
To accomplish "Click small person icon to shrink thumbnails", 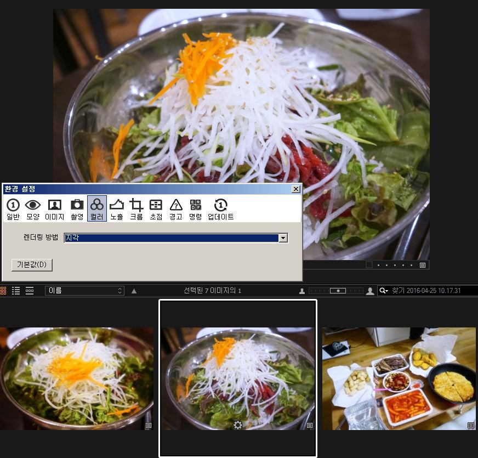I will 302,291.
